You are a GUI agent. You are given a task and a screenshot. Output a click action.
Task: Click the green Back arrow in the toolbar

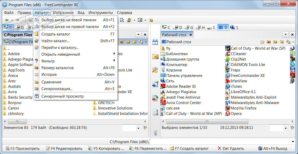7,20
